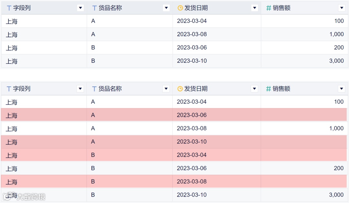The height and width of the screenshot is (203, 349).
Task: Click the # number icon beside 销售额 in upper table
Action: tap(269, 8)
